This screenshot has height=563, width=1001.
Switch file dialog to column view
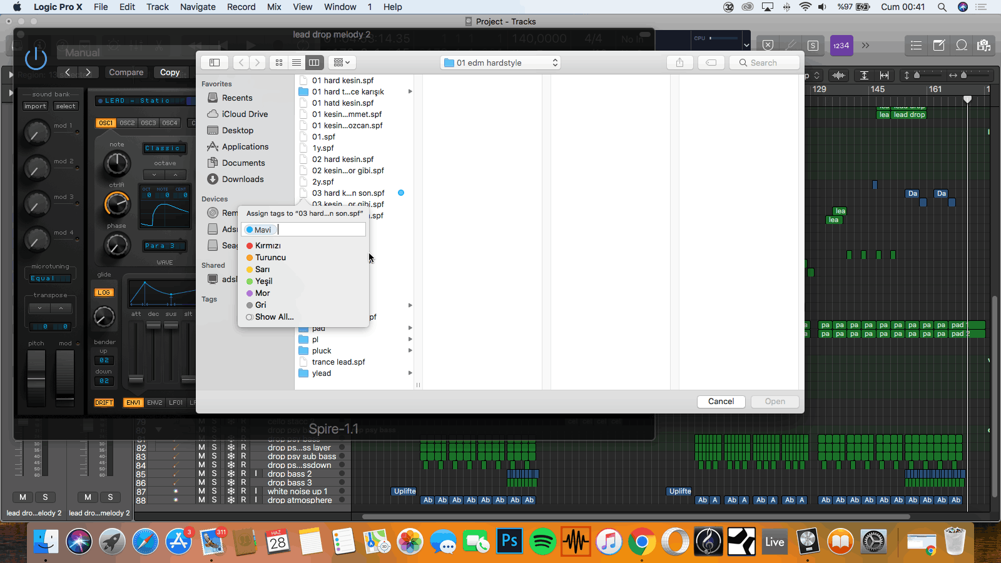pos(314,63)
